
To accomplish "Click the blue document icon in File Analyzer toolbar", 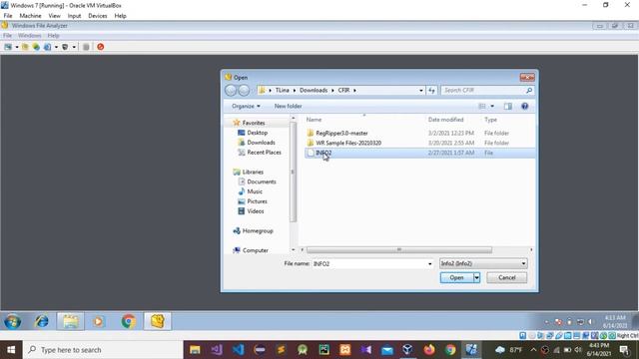I will [x=47, y=47].
